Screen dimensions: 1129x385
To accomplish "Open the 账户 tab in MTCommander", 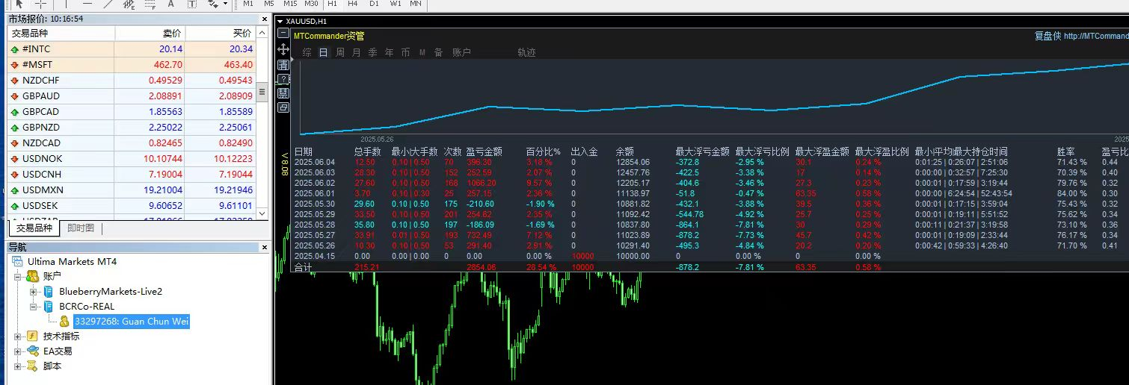I will 462,52.
